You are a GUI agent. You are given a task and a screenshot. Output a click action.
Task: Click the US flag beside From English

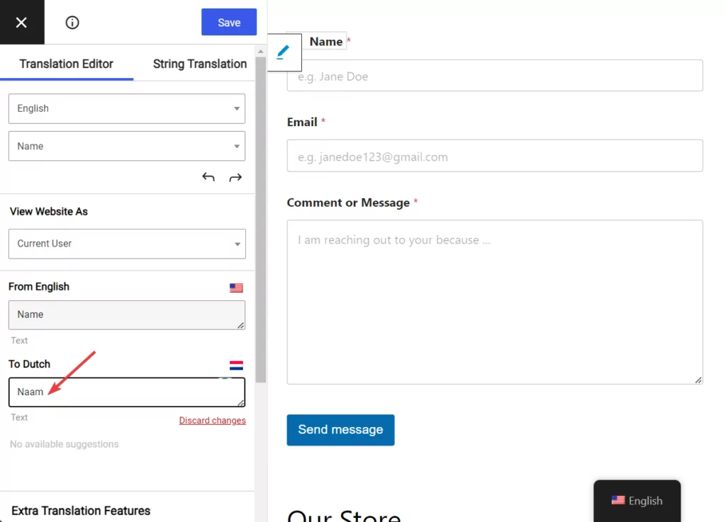click(x=236, y=288)
